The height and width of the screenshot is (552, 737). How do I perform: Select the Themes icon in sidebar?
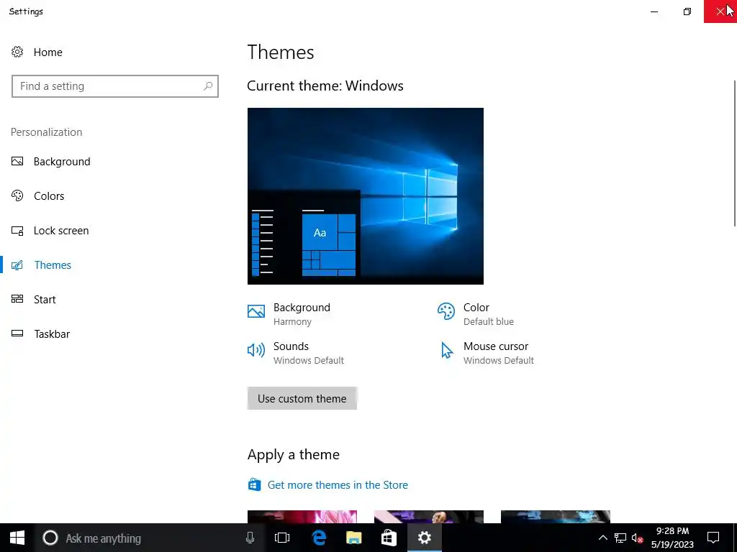point(17,265)
